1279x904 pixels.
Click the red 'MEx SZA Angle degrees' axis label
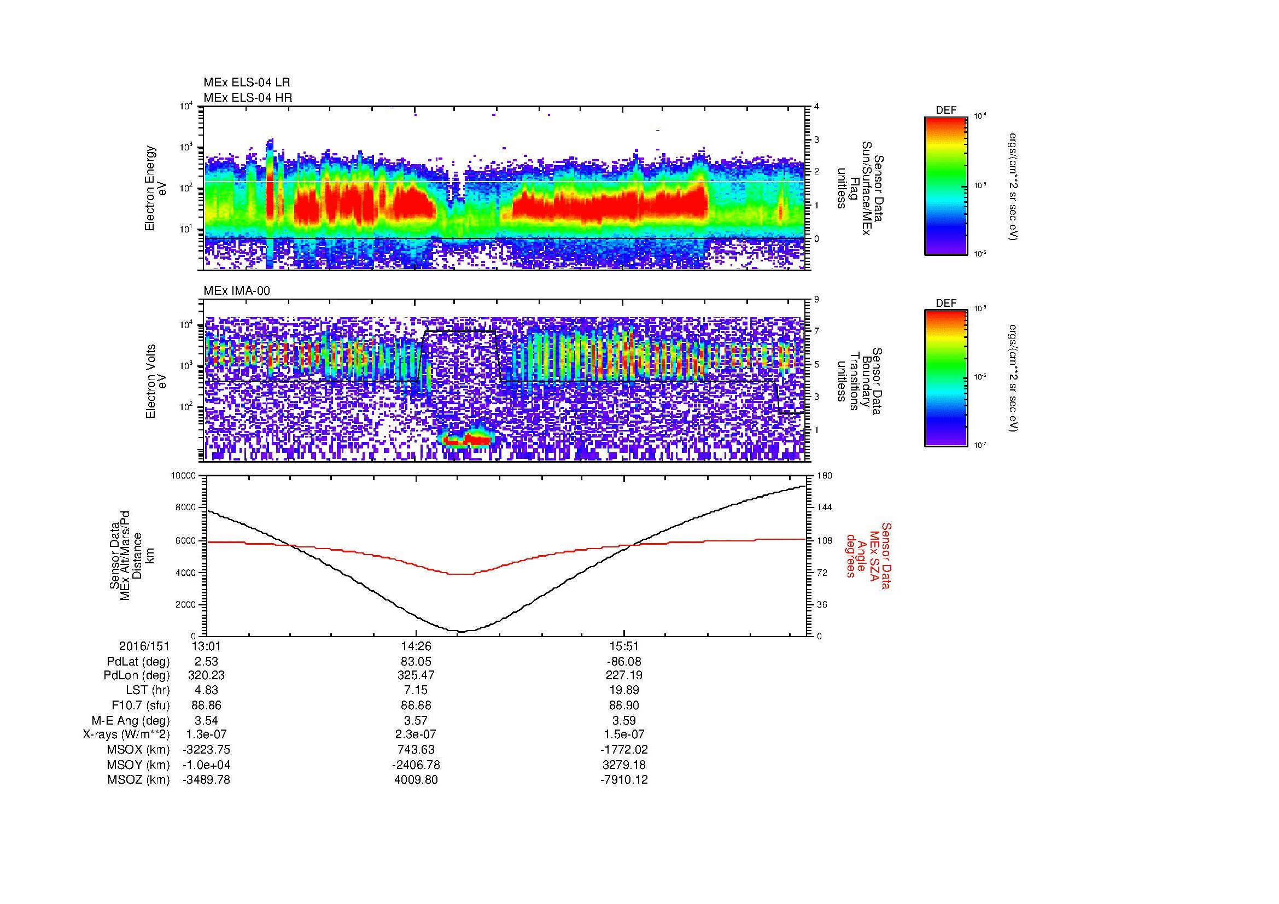coord(868,555)
